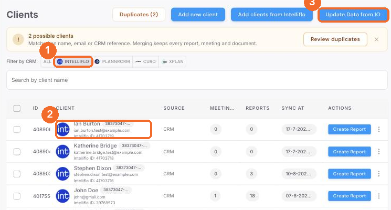Click sync date 10-8-202... for Stephen Dixon
Image resolution: width=391 pixels, height=210 pixels.
(299, 174)
